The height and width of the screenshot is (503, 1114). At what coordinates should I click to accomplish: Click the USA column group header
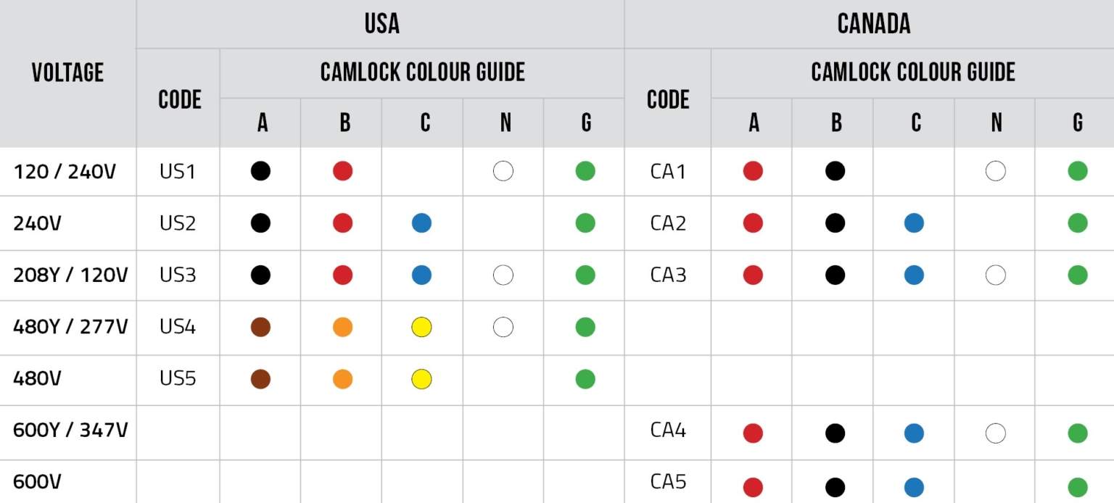pyautogui.click(x=381, y=24)
